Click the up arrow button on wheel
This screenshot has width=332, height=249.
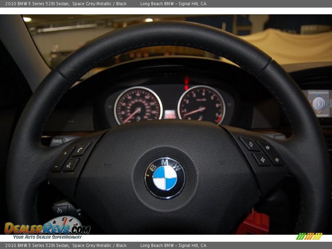pyautogui.click(x=267, y=147)
